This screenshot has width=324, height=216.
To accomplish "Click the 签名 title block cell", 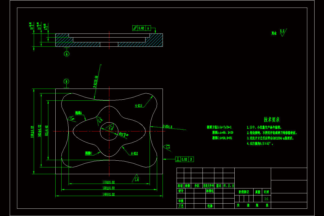I will [219, 186].
